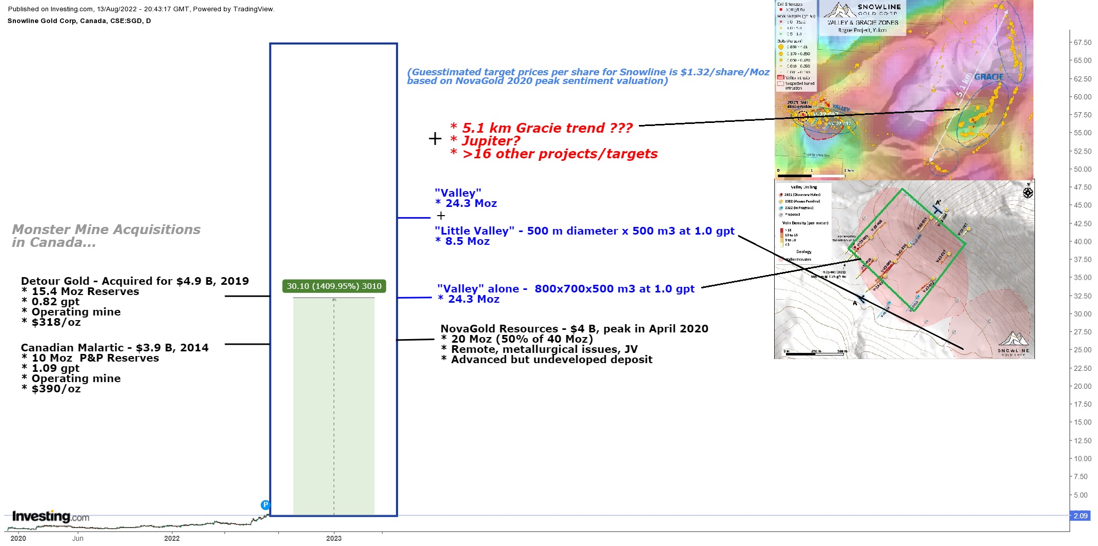Click "Remote, metallurgical issues, JV" text

pyautogui.click(x=544, y=349)
